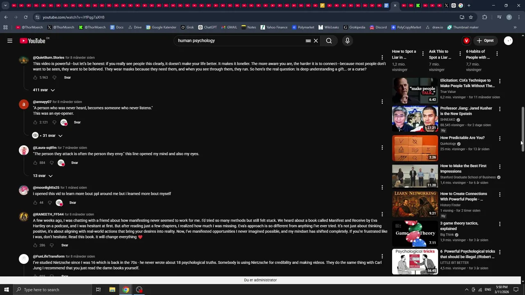Open the Opret create dropdown
The image size is (525, 295).
(x=485, y=41)
